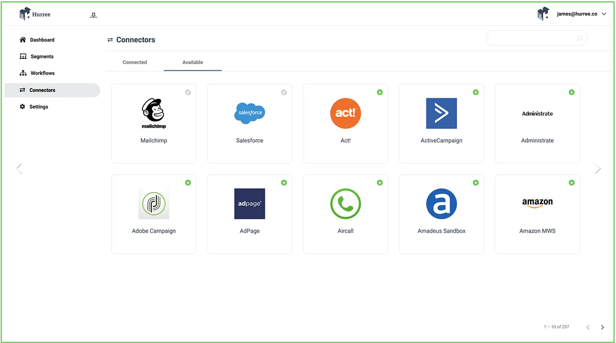Open the james@hurree.co account dropdown
The height and width of the screenshot is (343, 616).
click(x=604, y=14)
